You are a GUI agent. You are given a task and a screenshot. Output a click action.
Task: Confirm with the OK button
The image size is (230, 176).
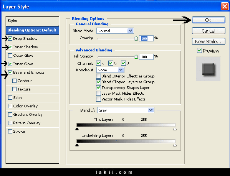(x=208, y=20)
